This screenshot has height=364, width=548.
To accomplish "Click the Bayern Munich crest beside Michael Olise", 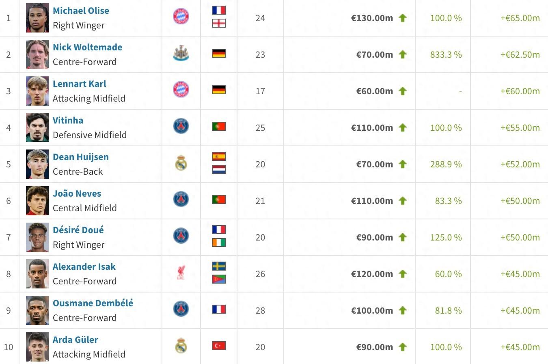I will pyautogui.click(x=181, y=16).
